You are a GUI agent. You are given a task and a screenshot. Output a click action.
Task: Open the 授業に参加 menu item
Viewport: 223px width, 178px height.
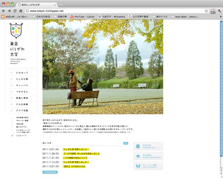21,98
